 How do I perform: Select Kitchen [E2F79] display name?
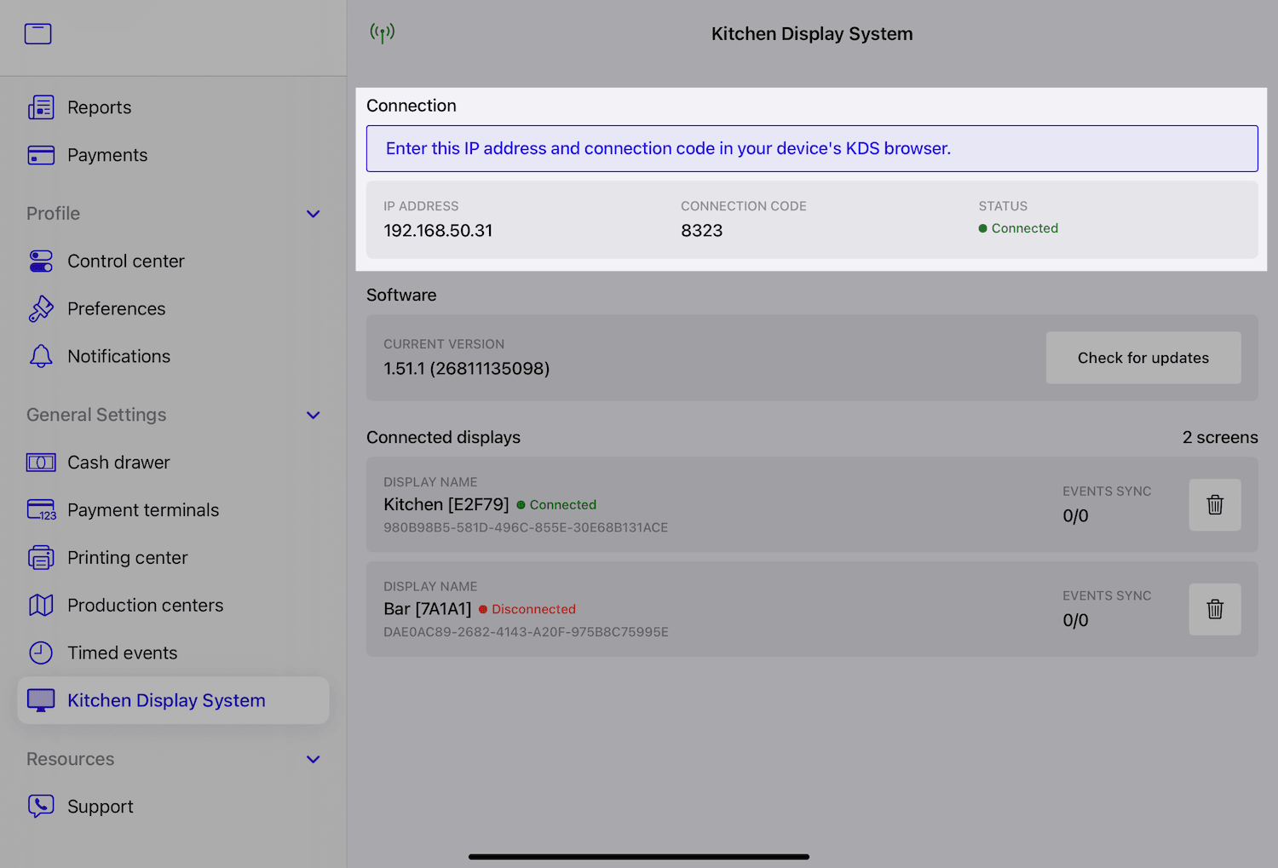446,504
